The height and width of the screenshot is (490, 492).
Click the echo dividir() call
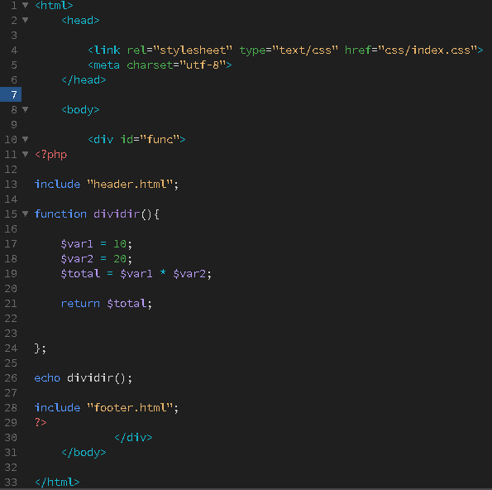84,378
